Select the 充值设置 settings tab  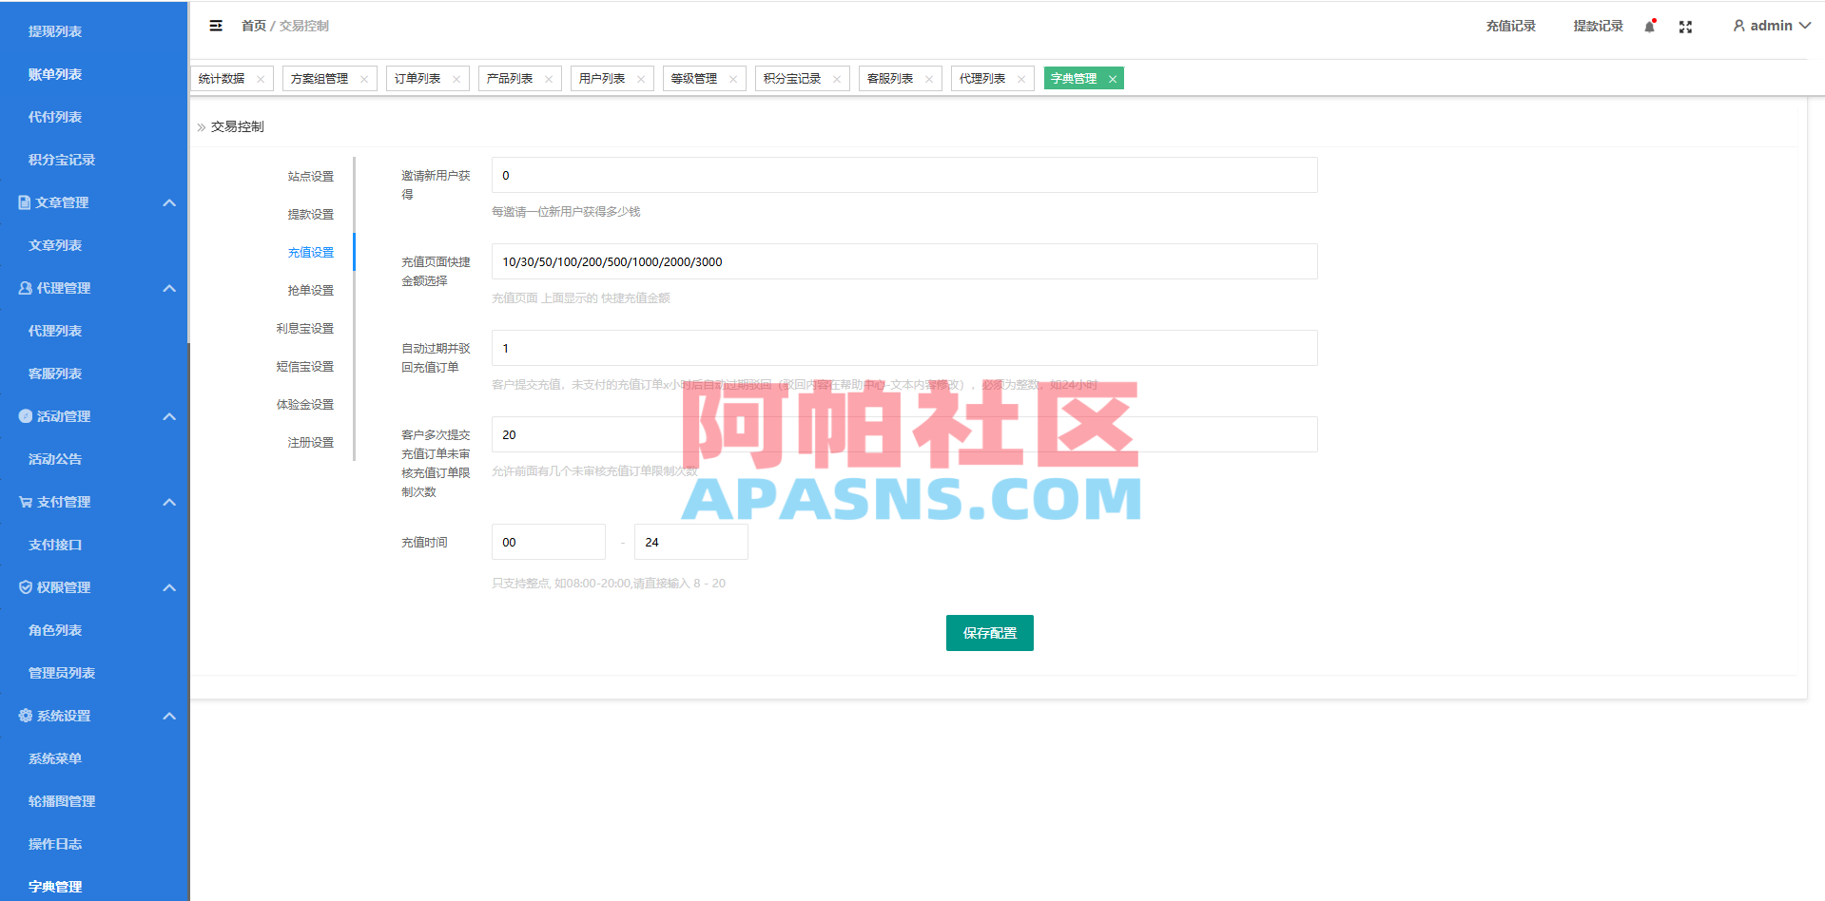311,253
